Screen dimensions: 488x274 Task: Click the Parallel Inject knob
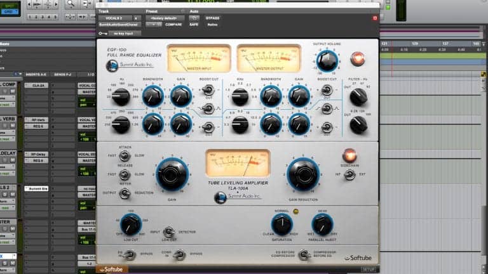[322, 225]
